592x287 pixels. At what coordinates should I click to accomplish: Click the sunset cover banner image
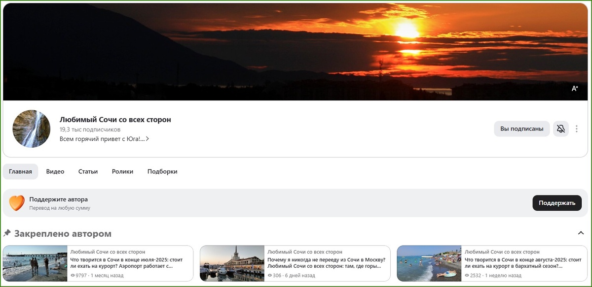coord(296,52)
